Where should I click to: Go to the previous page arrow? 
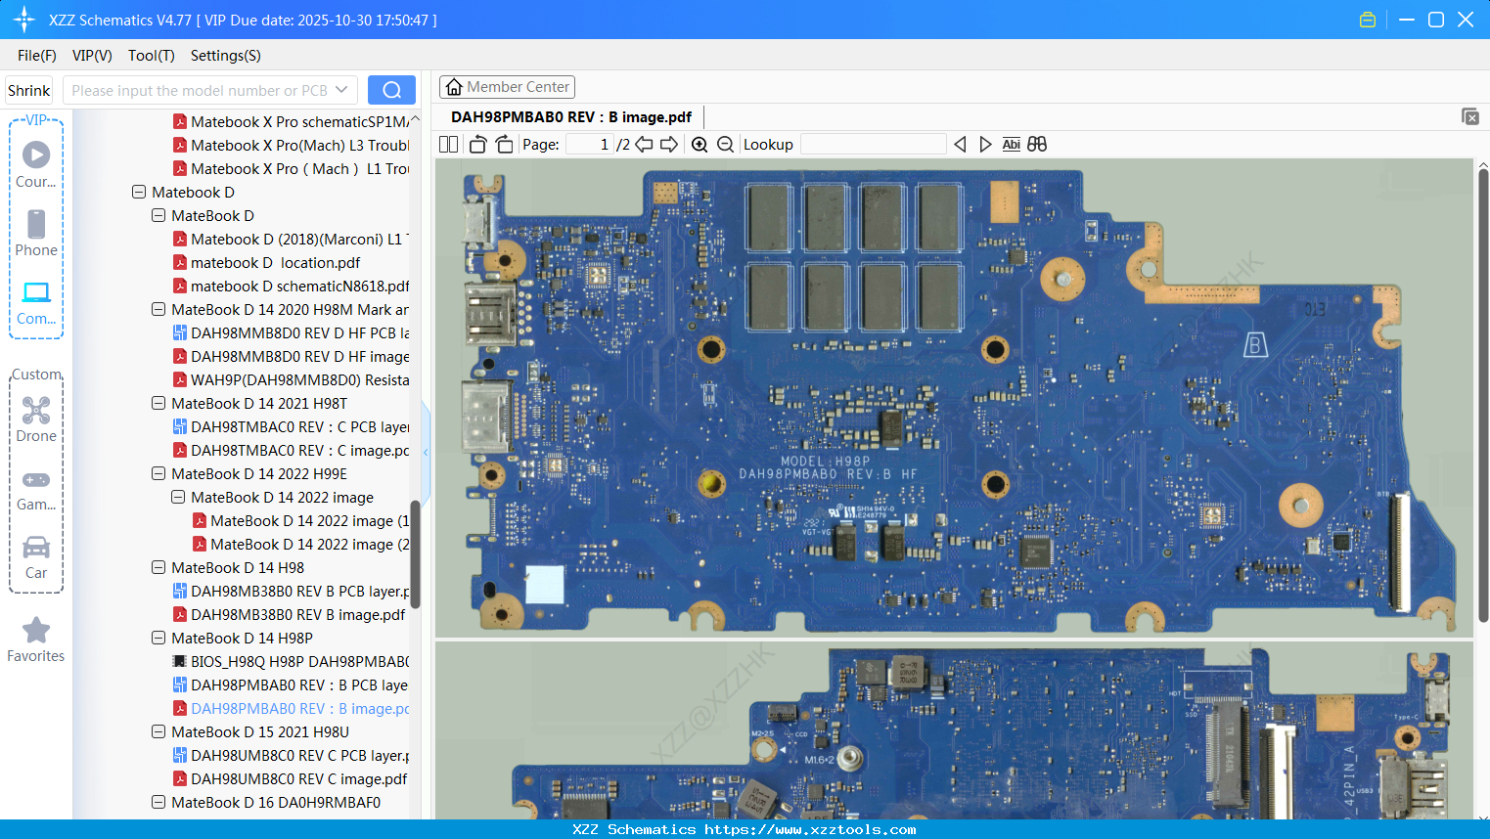(644, 145)
